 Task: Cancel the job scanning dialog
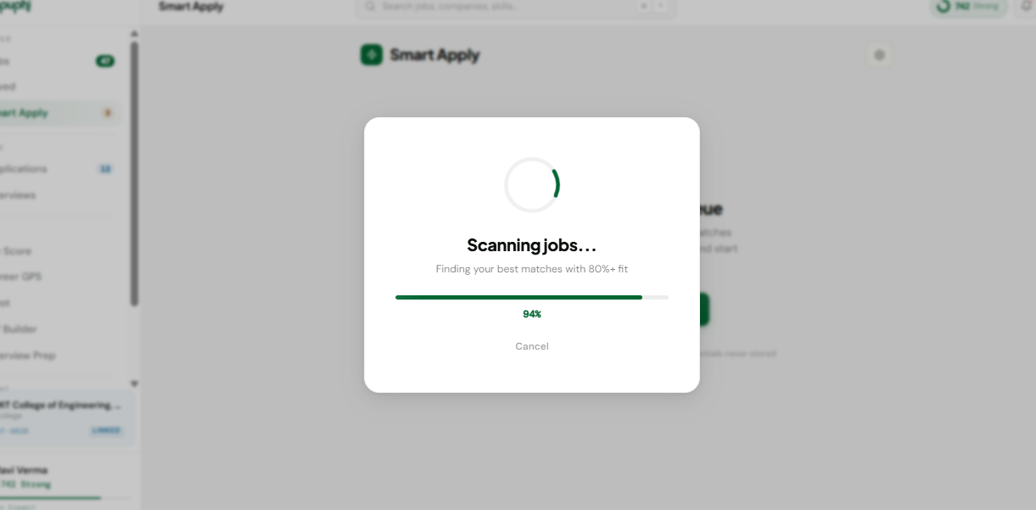pyautogui.click(x=532, y=346)
